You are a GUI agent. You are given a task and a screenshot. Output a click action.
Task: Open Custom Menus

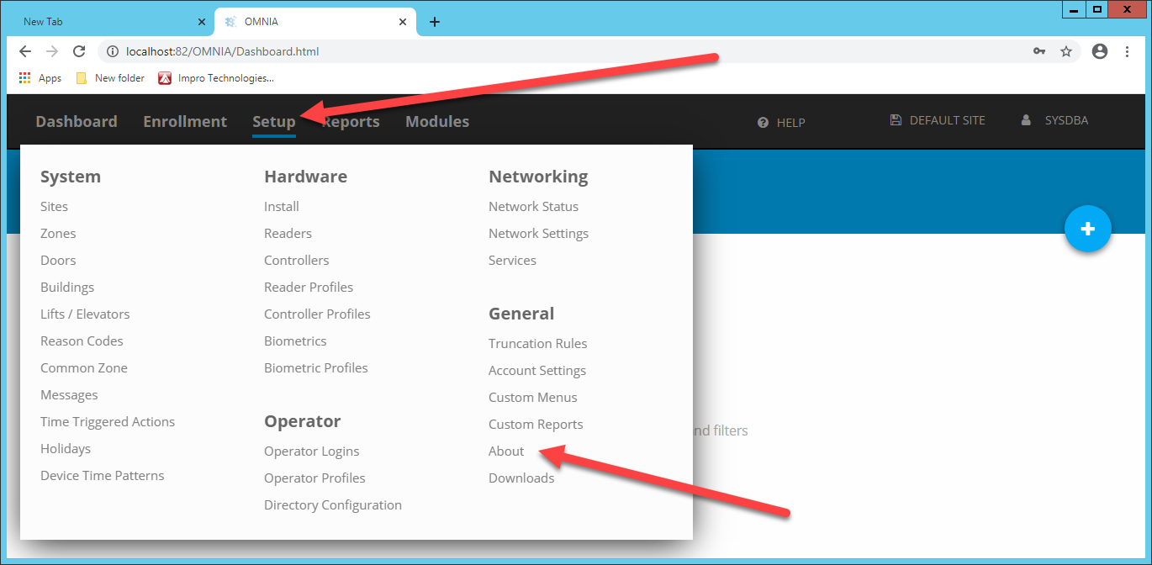[533, 398]
